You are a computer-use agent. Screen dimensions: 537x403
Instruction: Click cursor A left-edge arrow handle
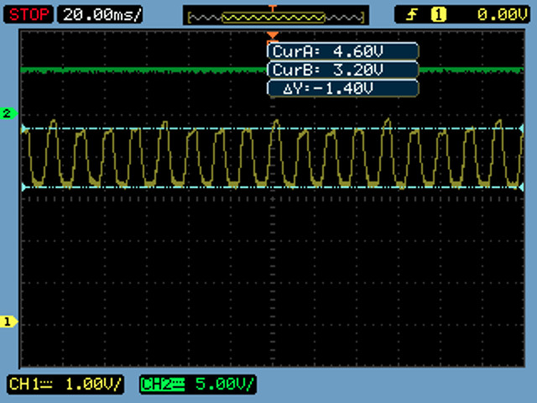[x=24, y=128]
